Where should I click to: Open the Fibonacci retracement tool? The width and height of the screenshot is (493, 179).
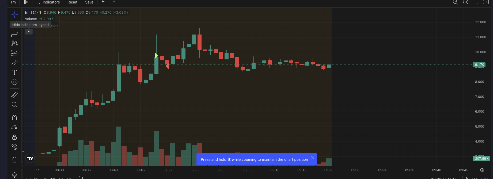click(x=14, y=53)
